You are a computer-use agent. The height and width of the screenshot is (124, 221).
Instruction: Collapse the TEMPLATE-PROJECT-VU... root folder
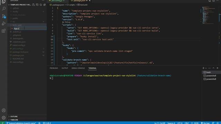point(20,5)
